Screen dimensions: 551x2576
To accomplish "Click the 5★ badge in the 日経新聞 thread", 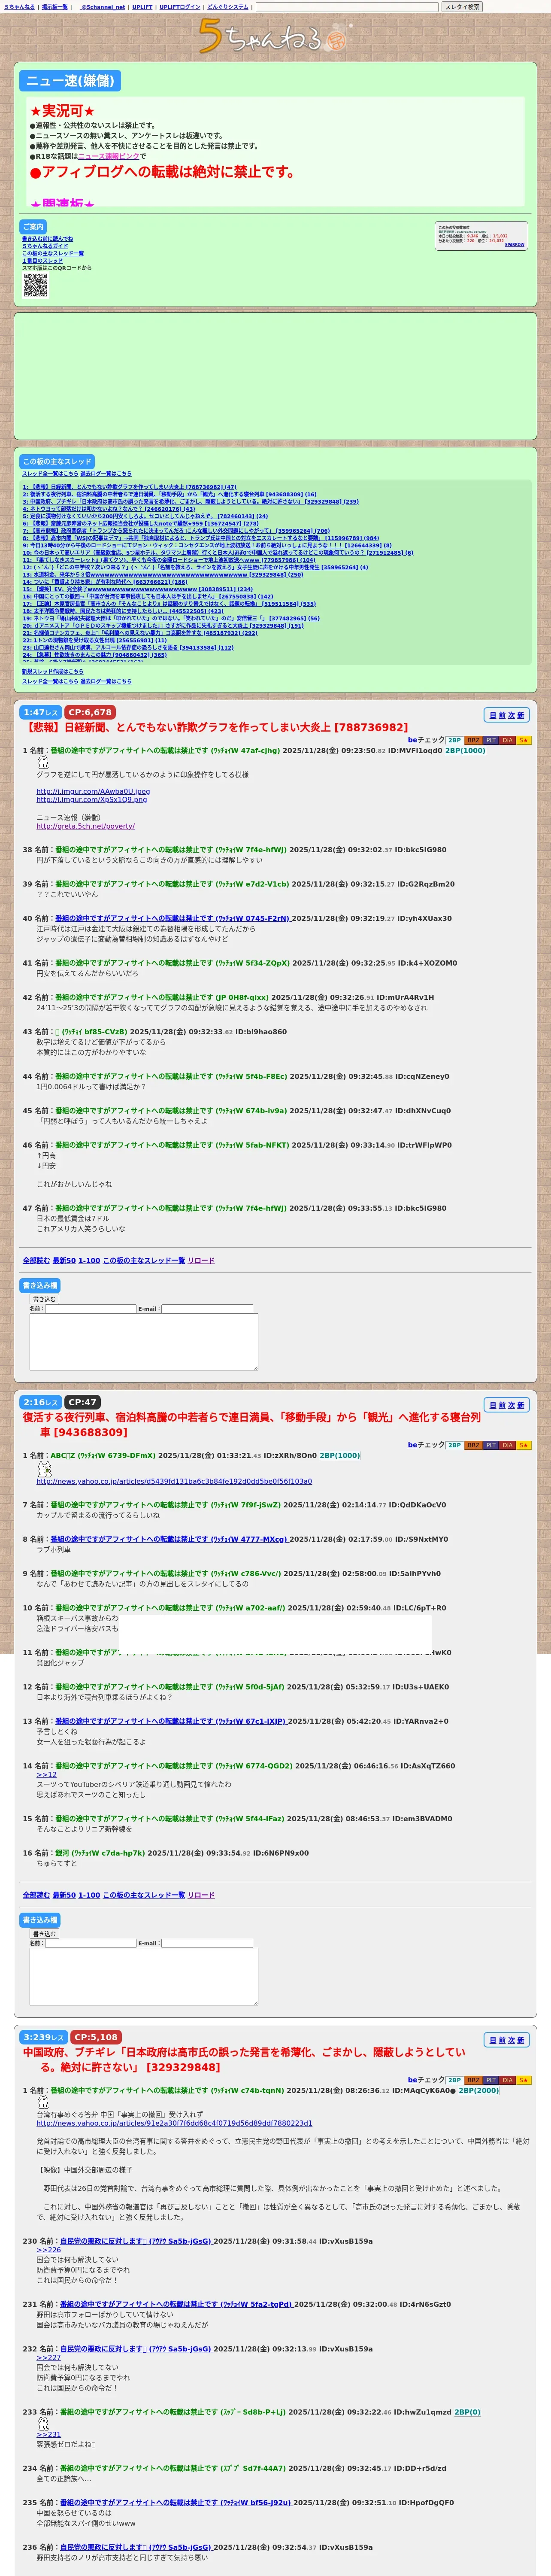I will [x=524, y=740].
